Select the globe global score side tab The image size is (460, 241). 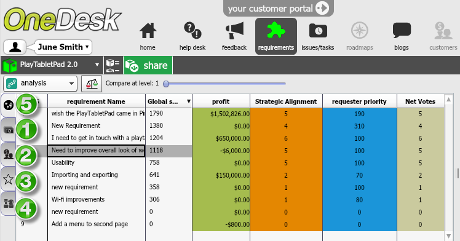tap(9, 105)
